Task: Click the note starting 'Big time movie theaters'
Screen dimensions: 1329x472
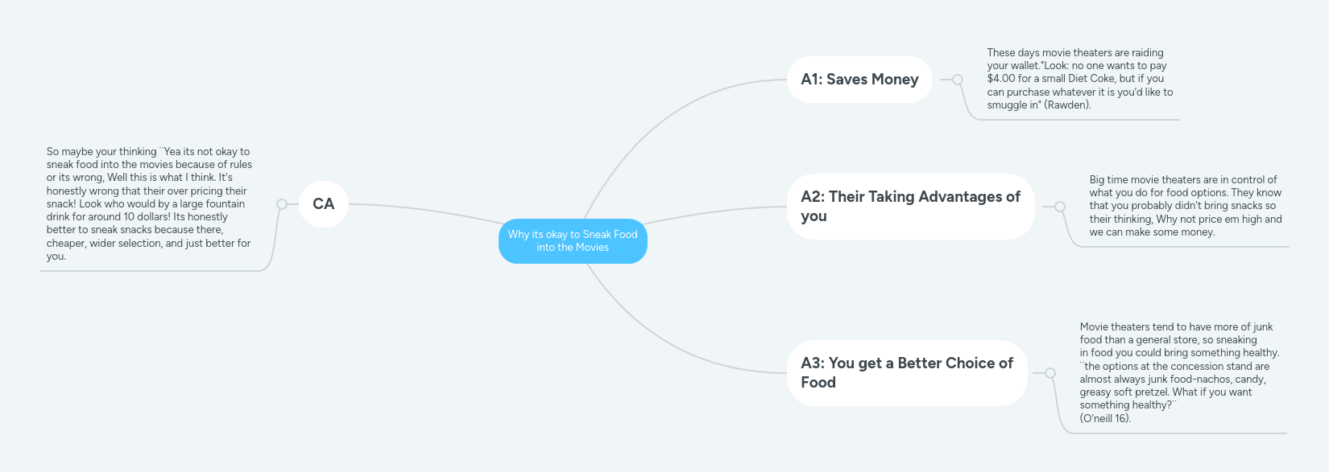Action: [1185, 206]
